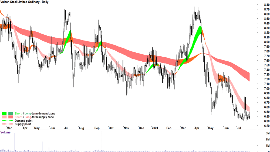Click the red long-term supply zone swatch
The height and width of the screenshot is (152, 270).
(x=11, y=117)
